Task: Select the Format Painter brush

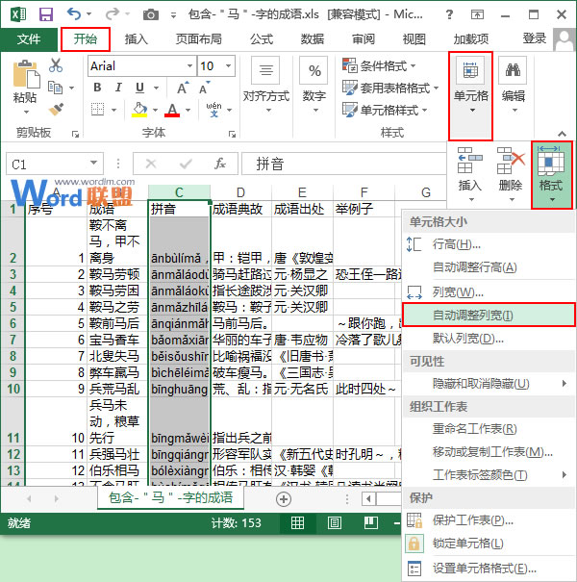Action: pos(56,109)
